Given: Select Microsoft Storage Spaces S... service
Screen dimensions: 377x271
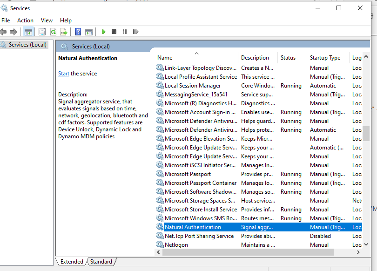Looking at the screenshot, I should [x=200, y=201].
